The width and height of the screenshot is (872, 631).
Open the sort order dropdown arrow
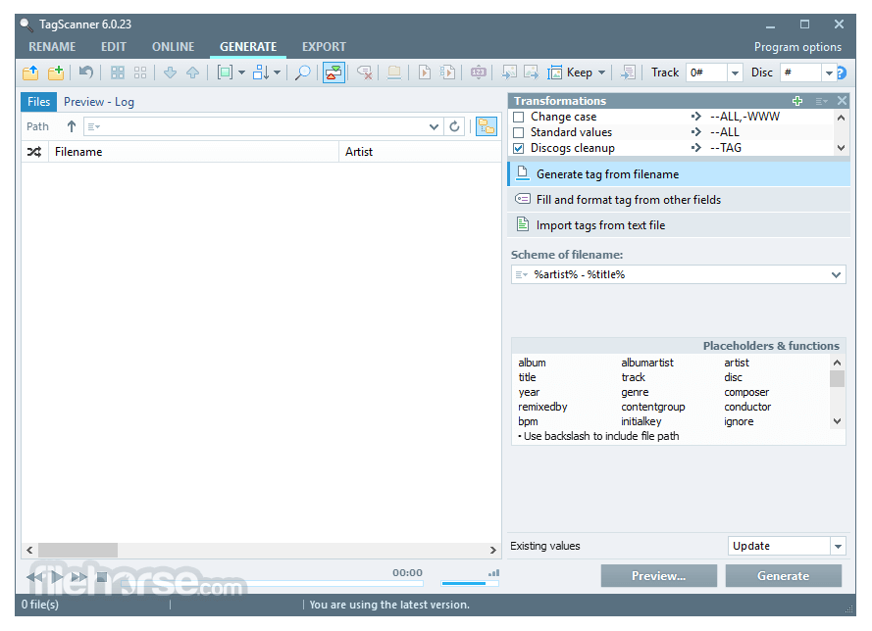tap(277, 73)
